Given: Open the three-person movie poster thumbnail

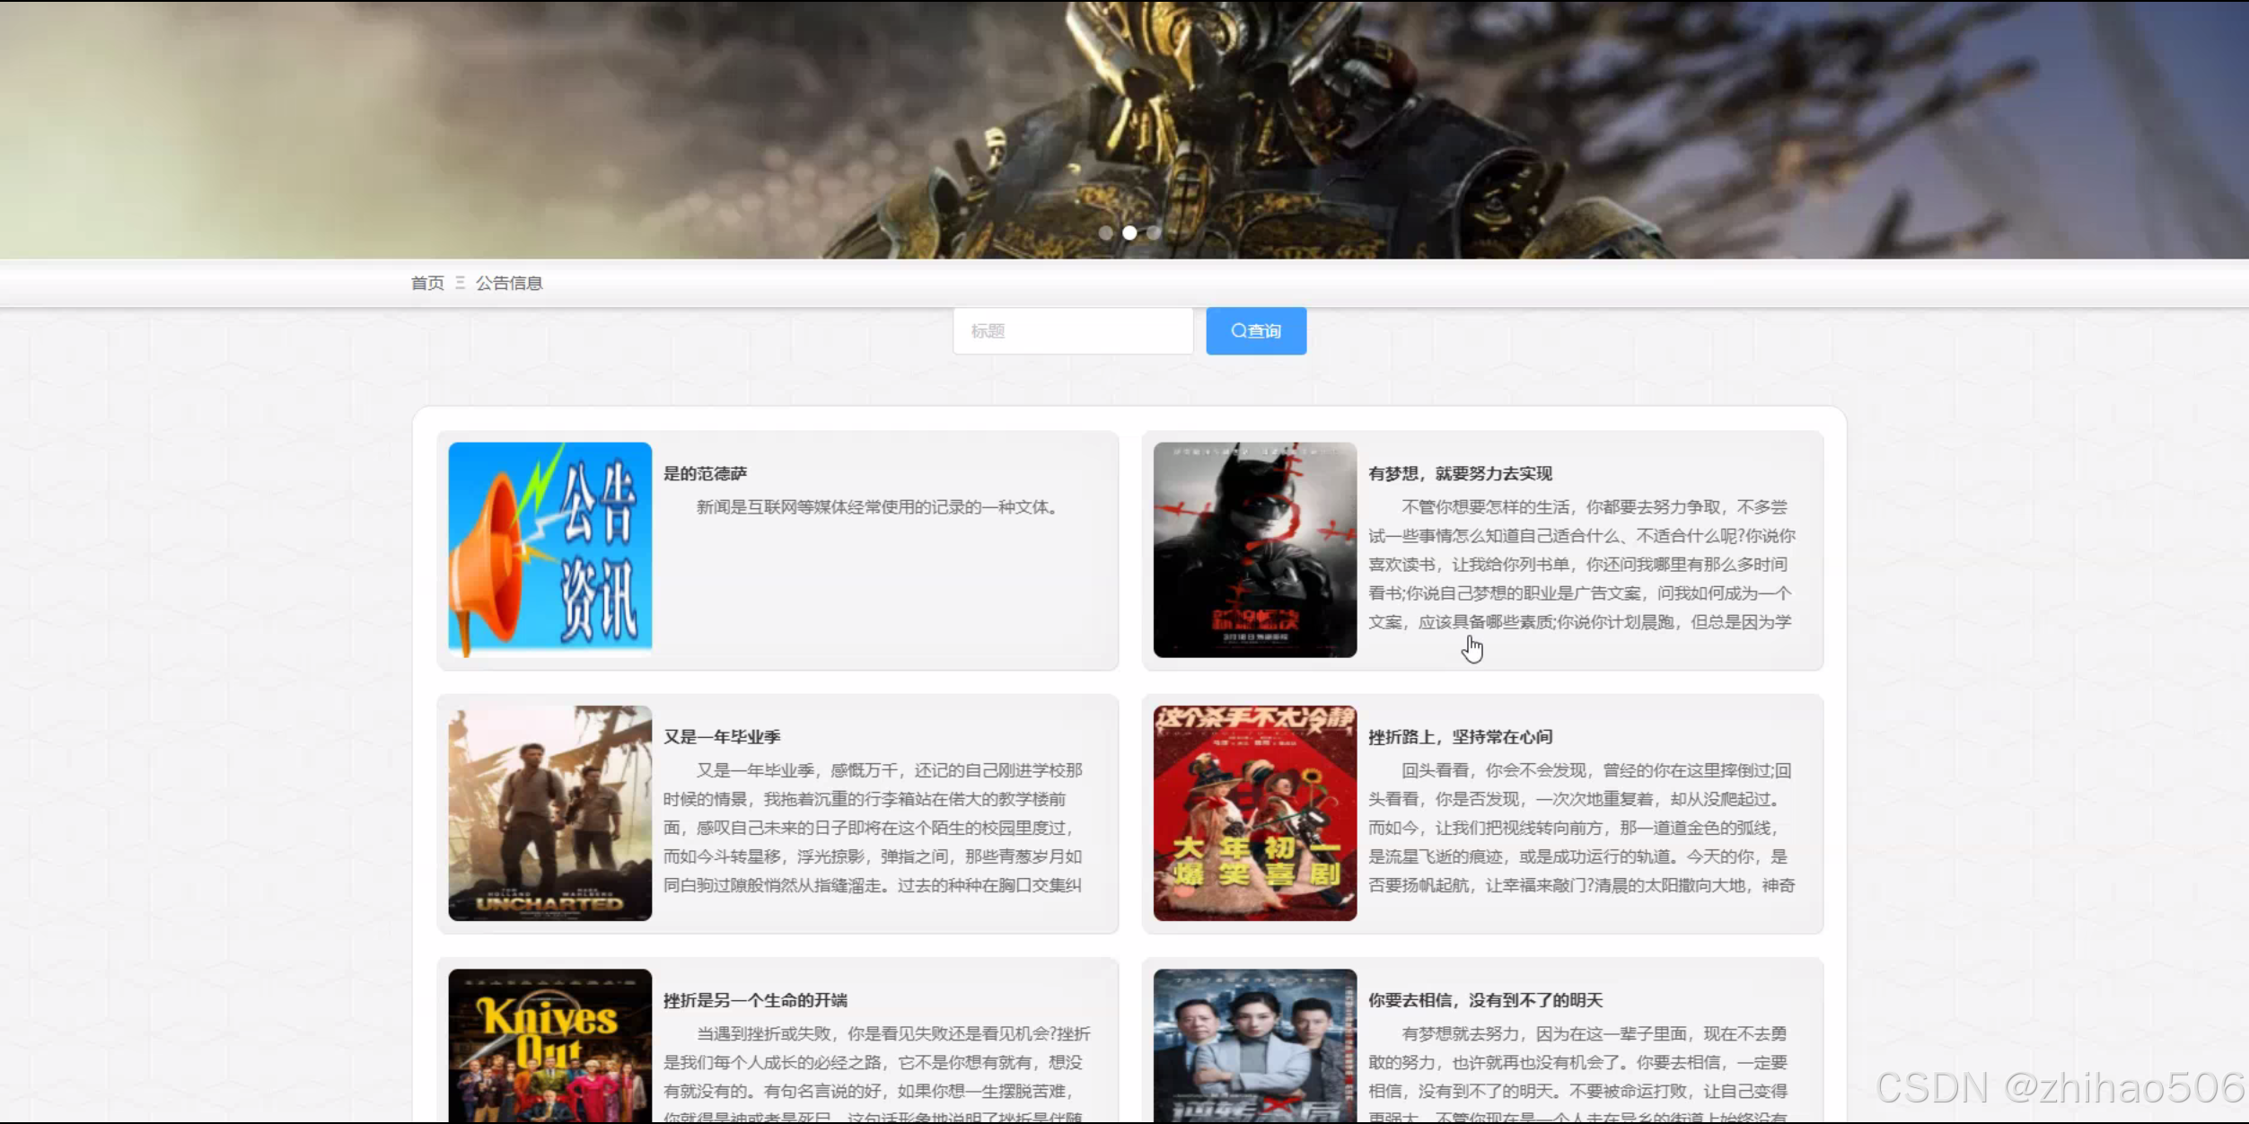Looking at the screenshot, I should [1254, 1046].
